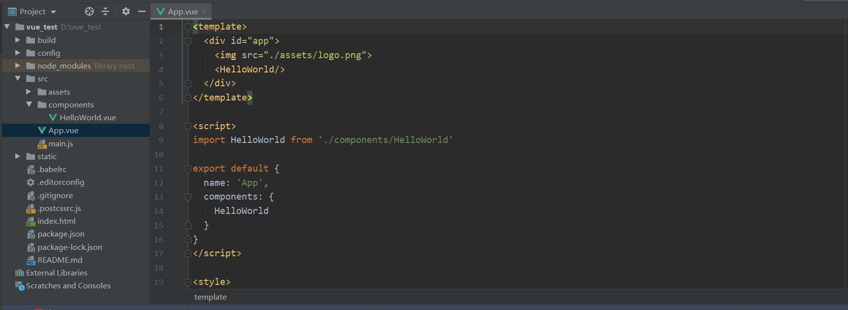
Task: Open main.js in the tree
Action: click(61, 143)
